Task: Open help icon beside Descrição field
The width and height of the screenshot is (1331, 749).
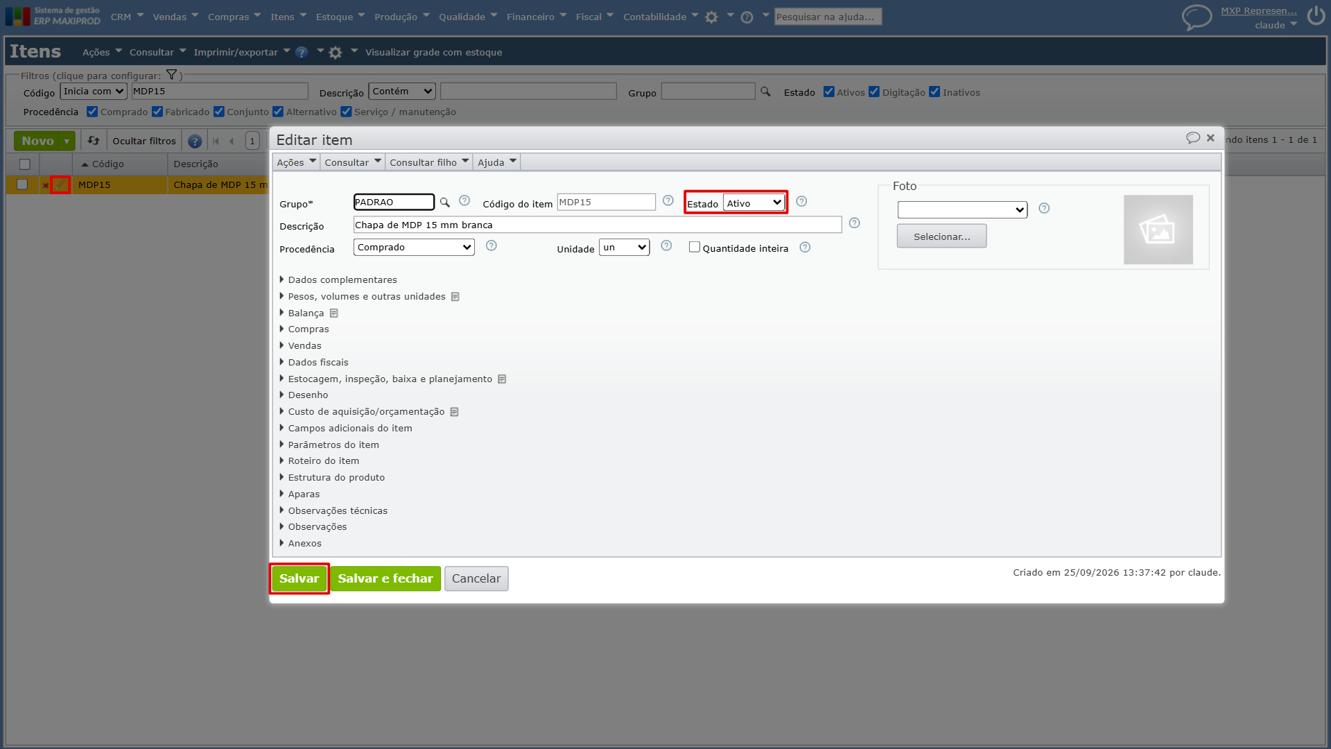Action: [x=854, y=223]
